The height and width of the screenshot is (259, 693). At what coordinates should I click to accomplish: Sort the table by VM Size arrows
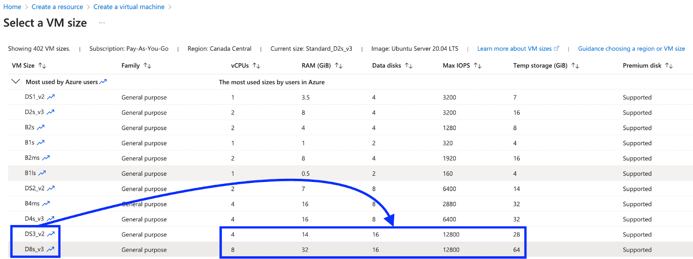(42, 65)
